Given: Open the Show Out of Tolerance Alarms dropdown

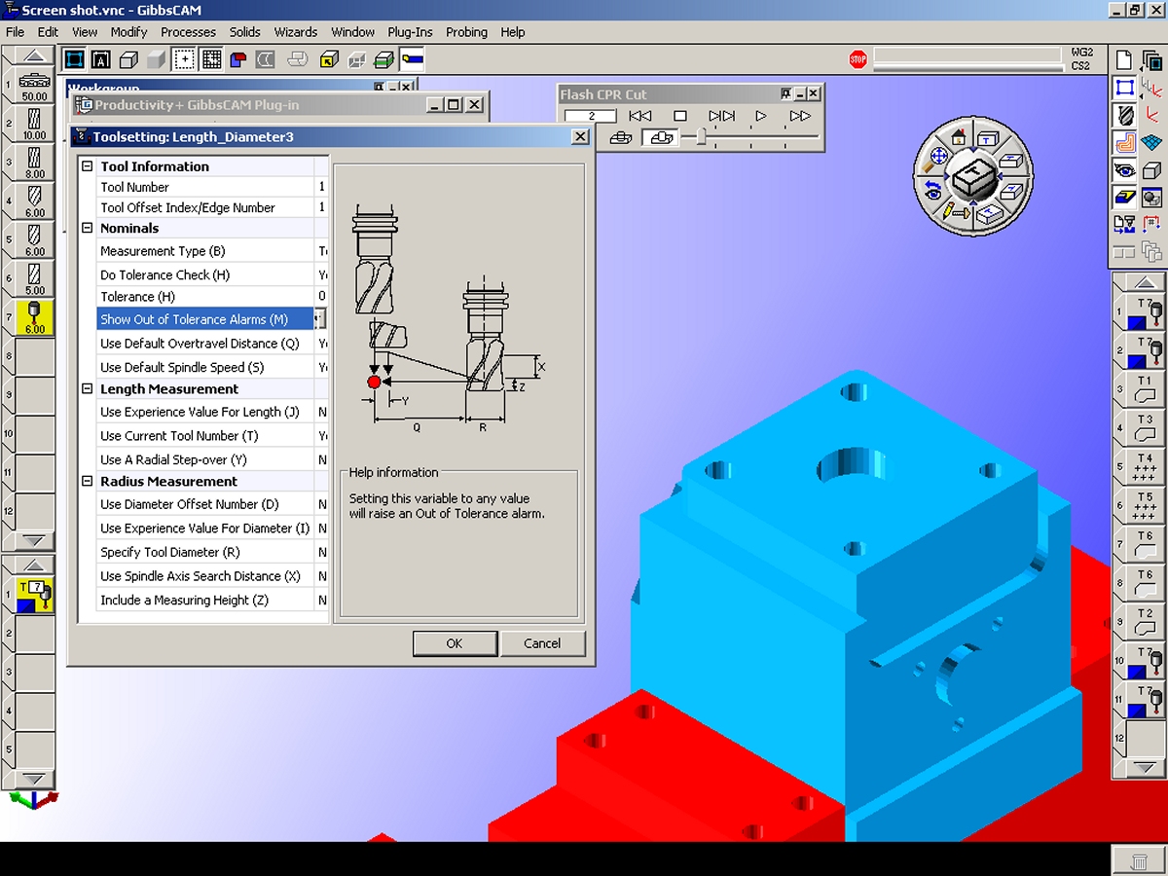Looking at the screenshot, I should tap(320, 319).
